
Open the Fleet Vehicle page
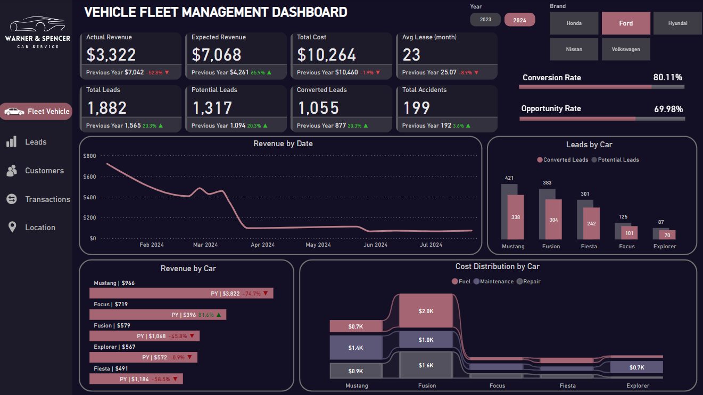(36, 112)
